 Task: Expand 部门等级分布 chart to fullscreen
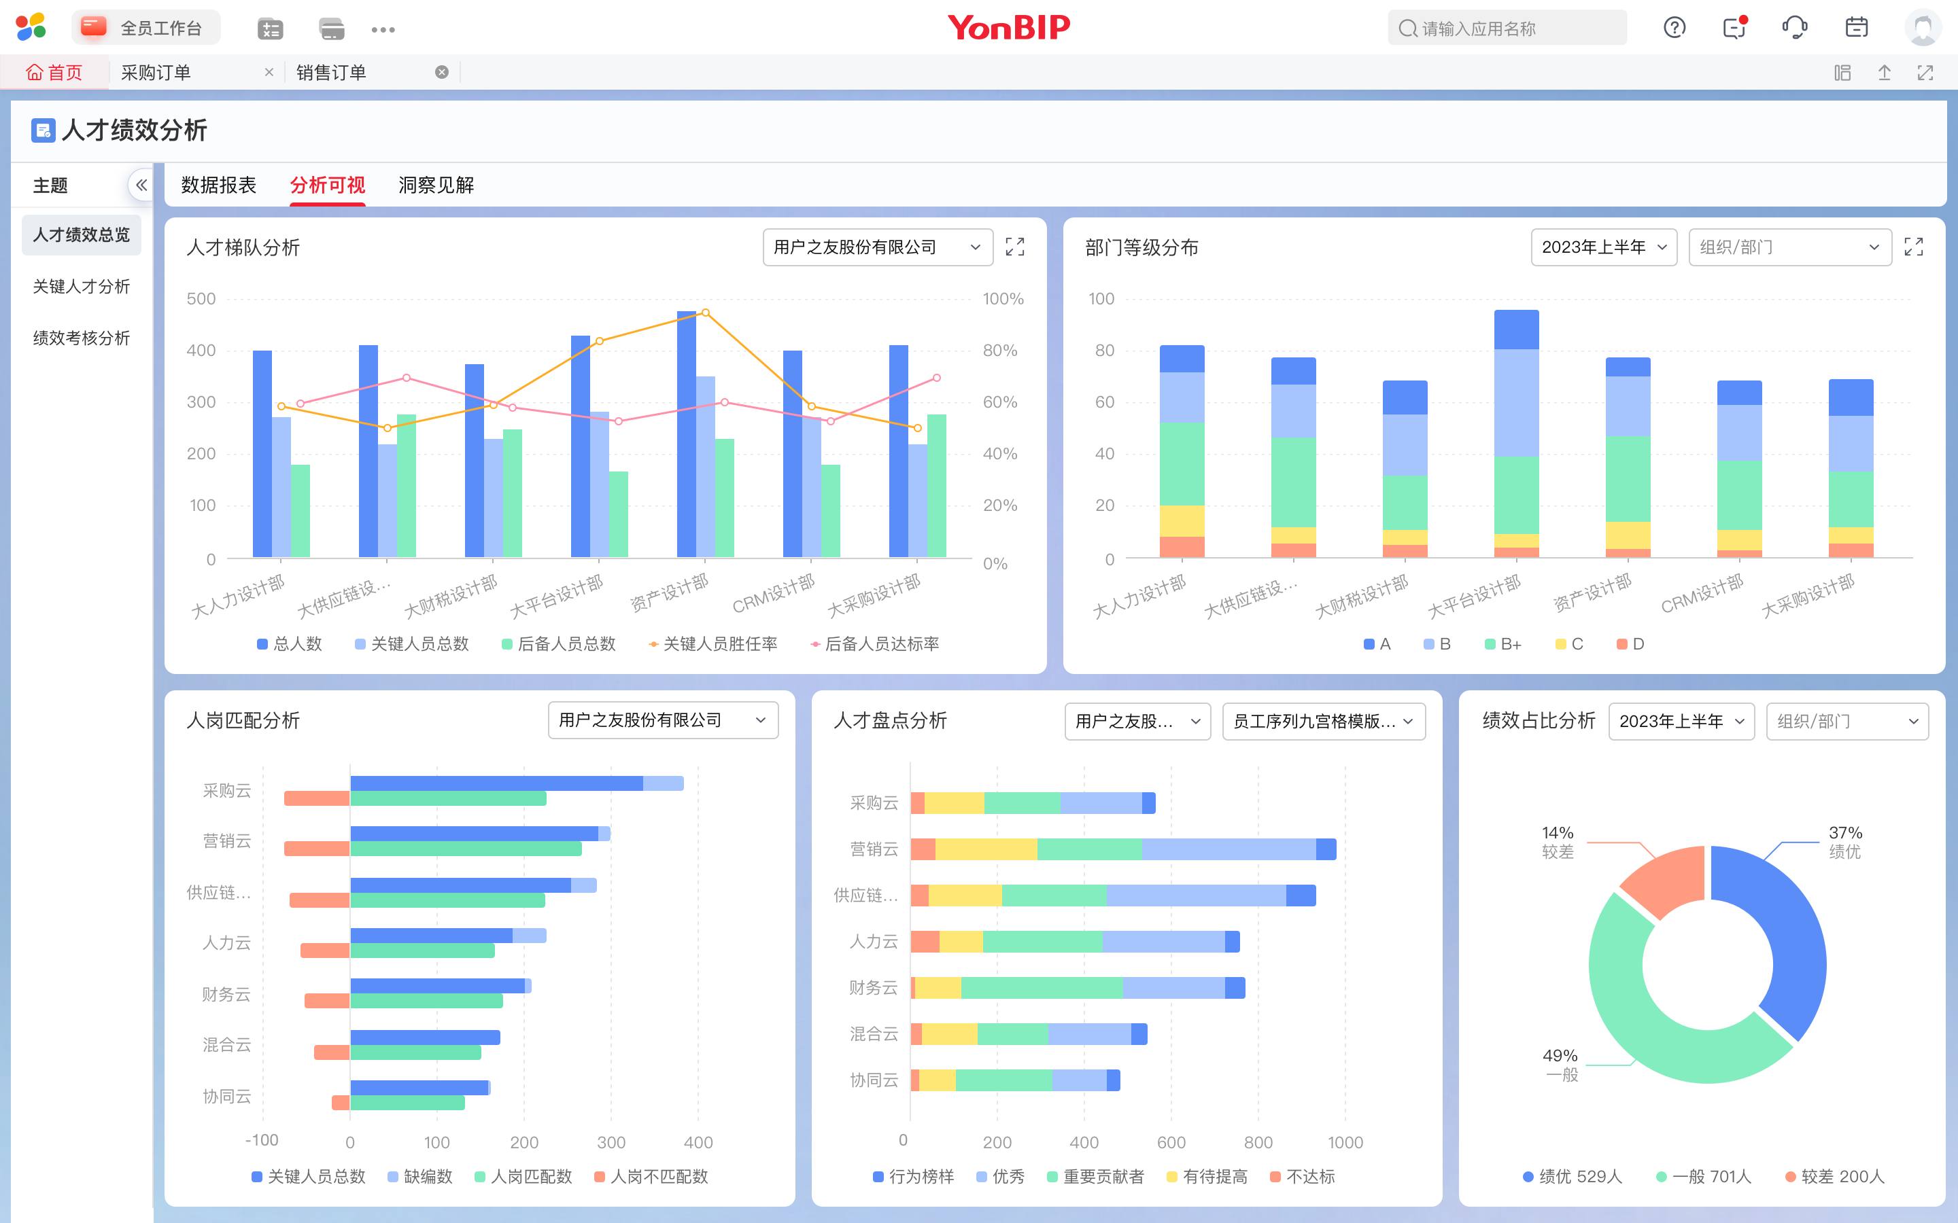pyautogui.click(x=1914, y=247)
